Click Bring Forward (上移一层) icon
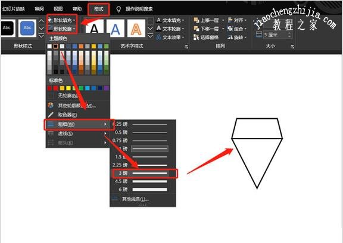 [197, 20]
